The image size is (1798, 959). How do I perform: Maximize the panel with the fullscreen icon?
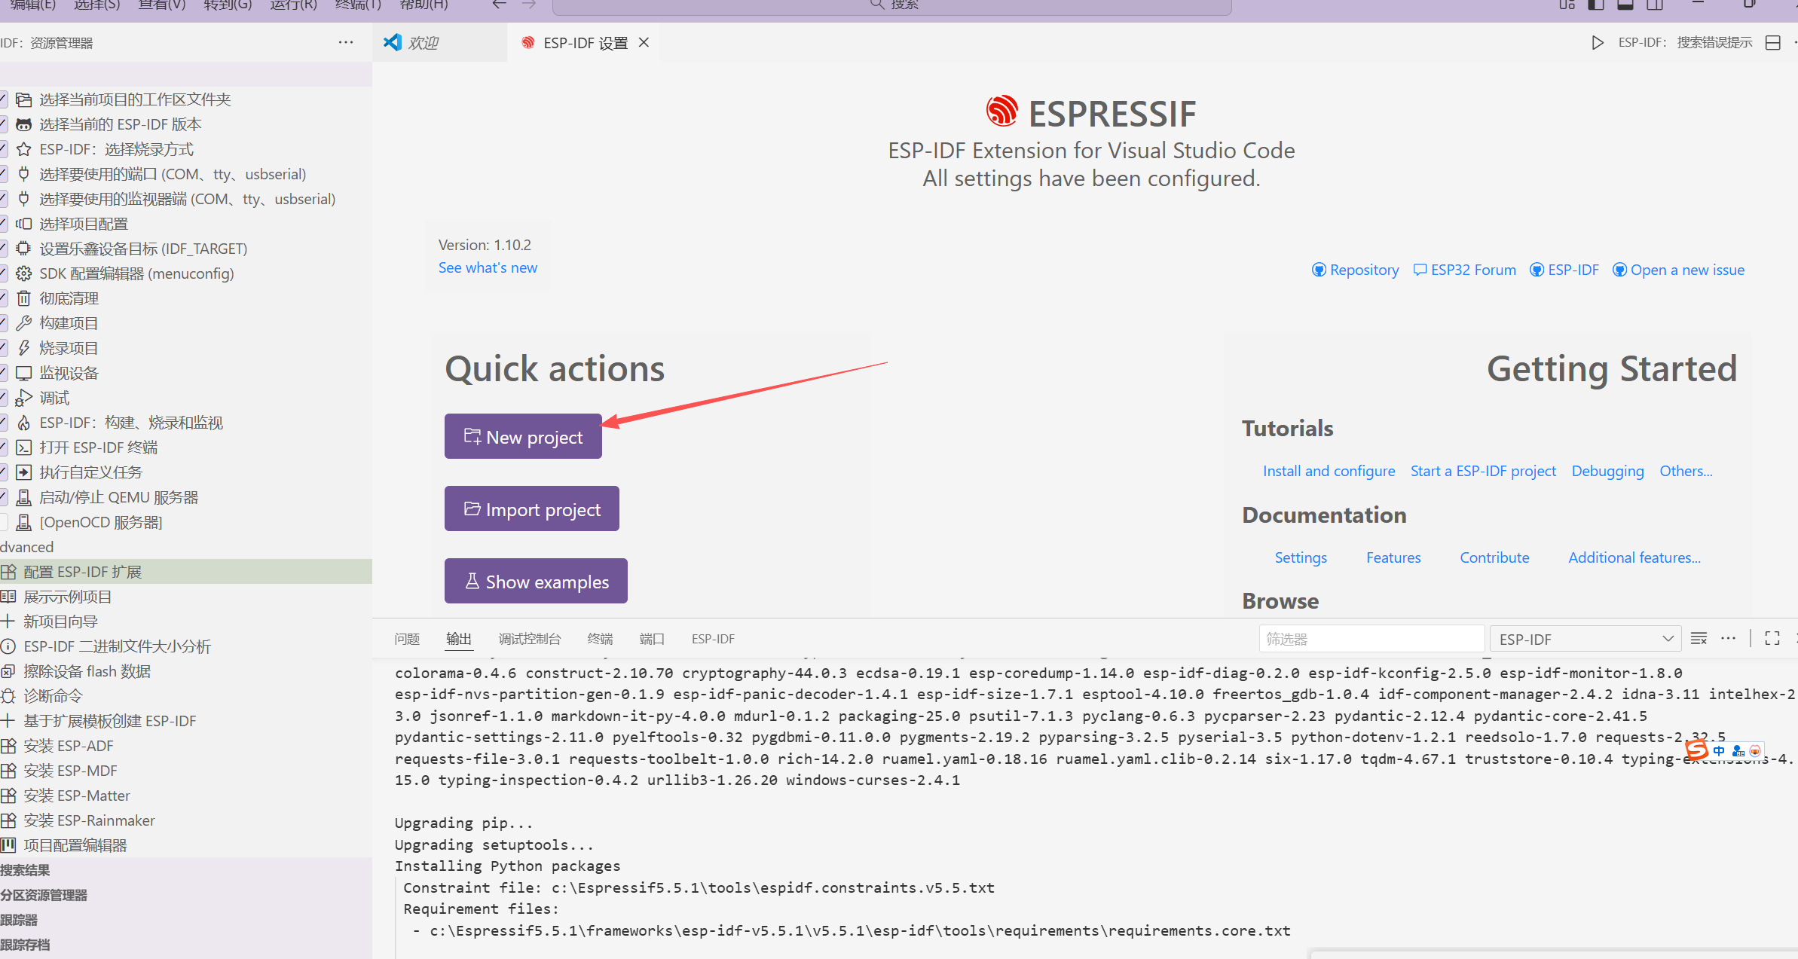tap(1772, 639)
